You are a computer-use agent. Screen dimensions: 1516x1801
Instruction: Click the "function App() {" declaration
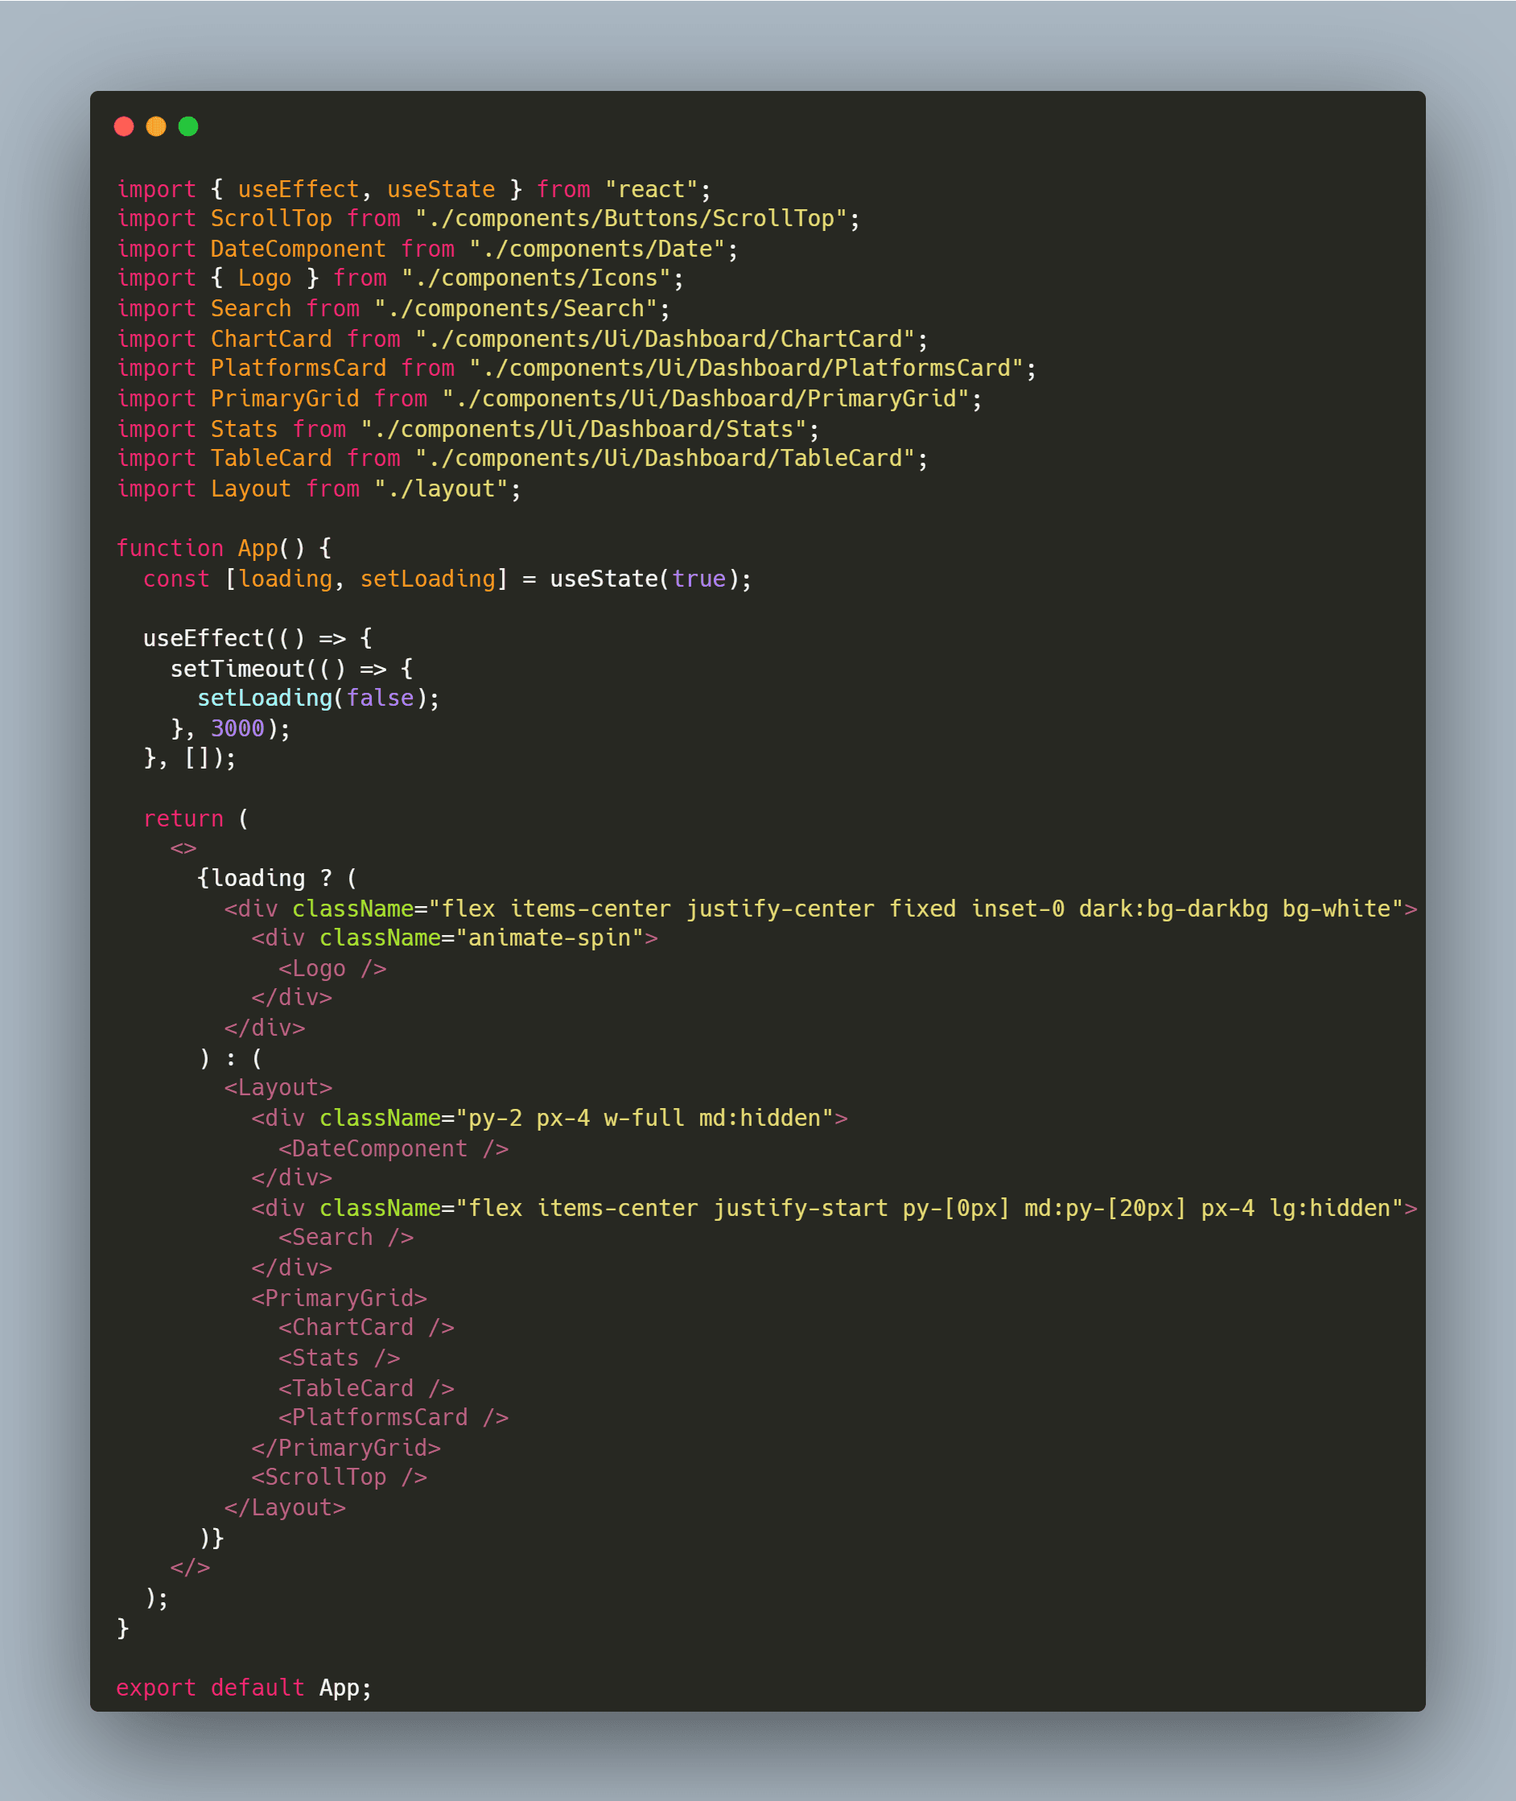[225, 548]
